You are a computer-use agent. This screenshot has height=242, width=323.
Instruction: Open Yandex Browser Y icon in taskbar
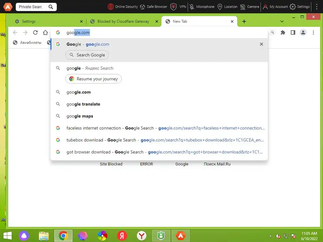pos(142,236)
